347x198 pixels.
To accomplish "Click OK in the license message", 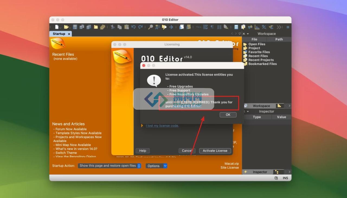I will [228, 115].
